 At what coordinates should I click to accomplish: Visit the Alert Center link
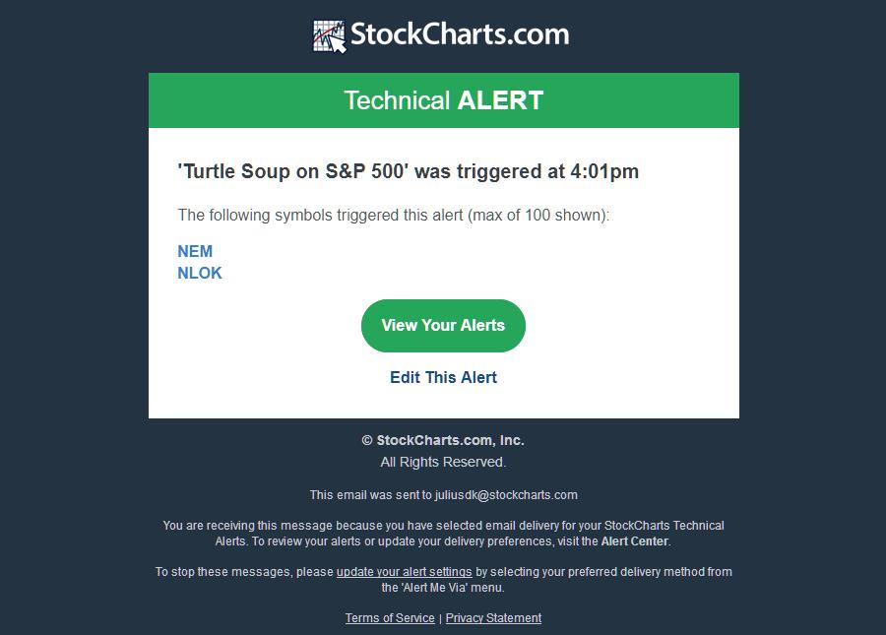point(635,541)
